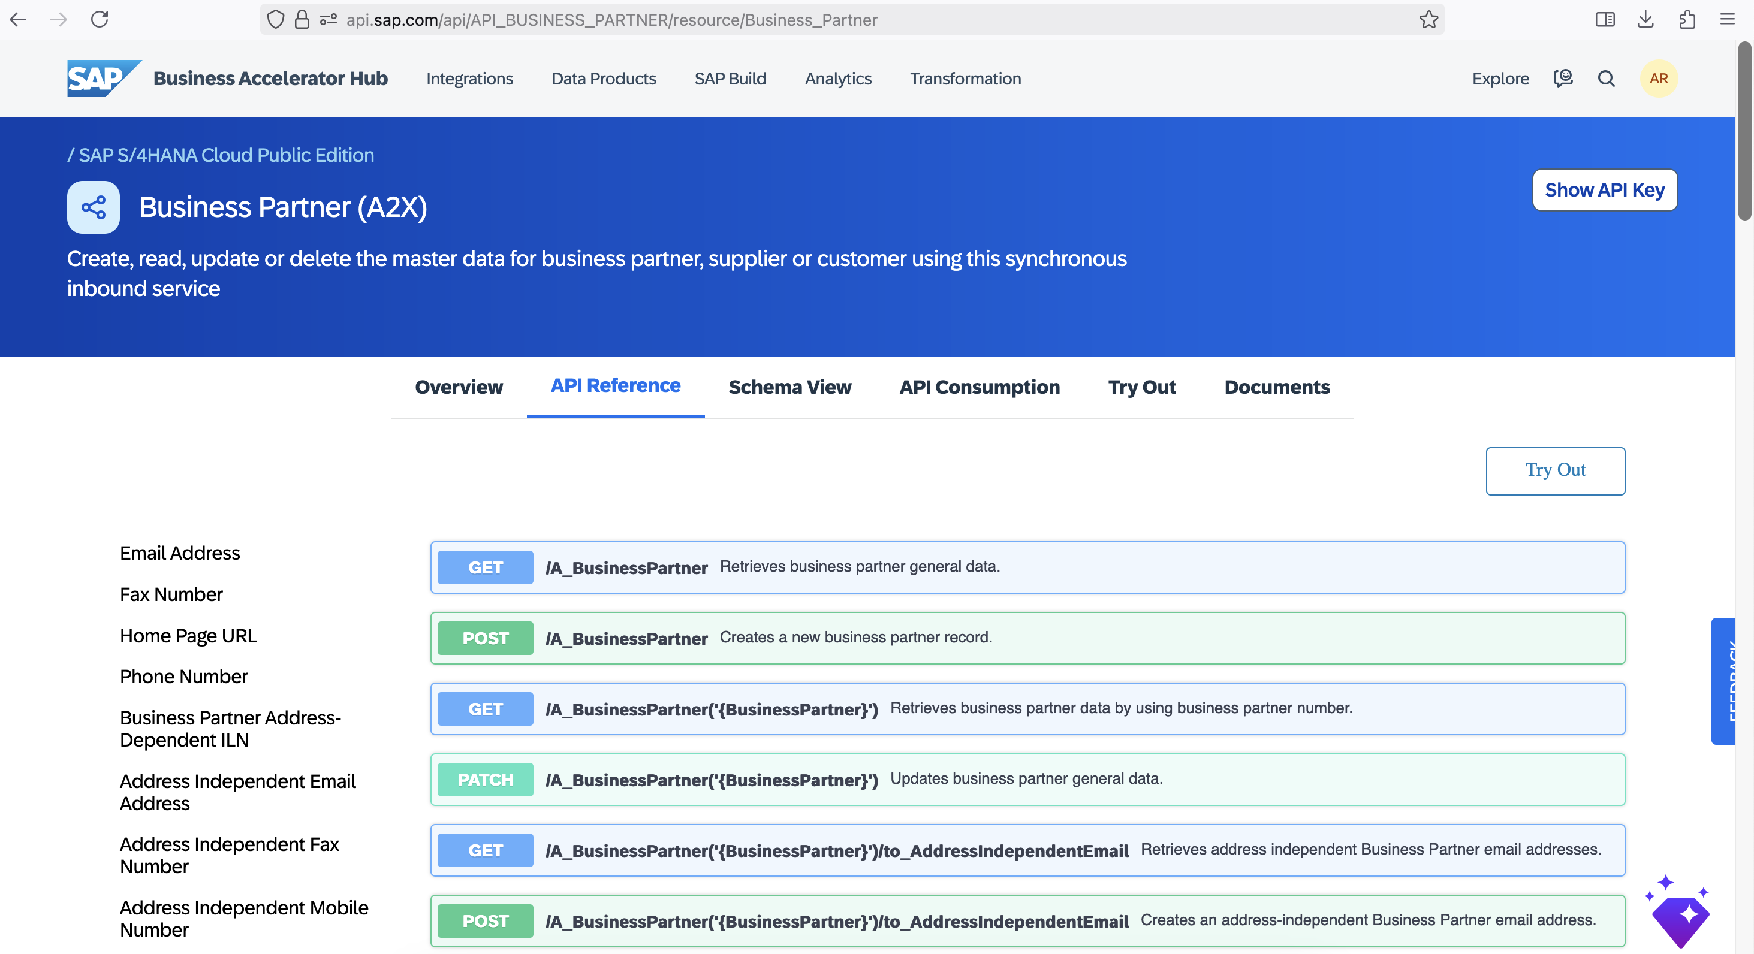The width and height of the screenshot is (1754, 954).
Task: Click the Business Partner share icon
Action: point(94,207)
